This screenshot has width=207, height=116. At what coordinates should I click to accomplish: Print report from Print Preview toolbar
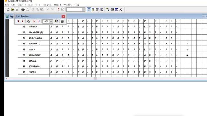tap(62, 21)
